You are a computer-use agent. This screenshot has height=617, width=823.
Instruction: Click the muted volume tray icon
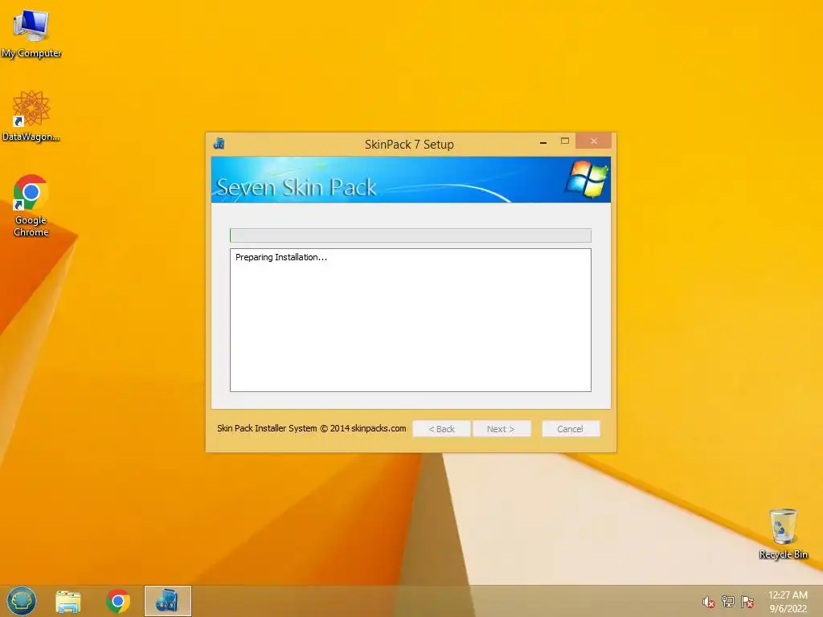pyautogui.click(x=709, y=602)
